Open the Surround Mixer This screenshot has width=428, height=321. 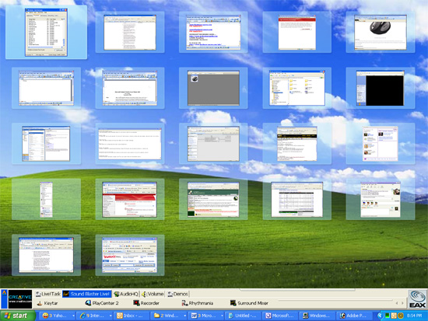[249, 303]
